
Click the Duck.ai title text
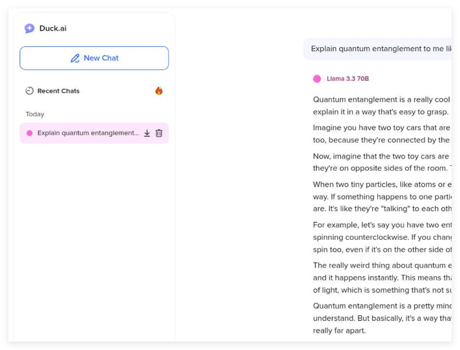click(x=53, y=28)
